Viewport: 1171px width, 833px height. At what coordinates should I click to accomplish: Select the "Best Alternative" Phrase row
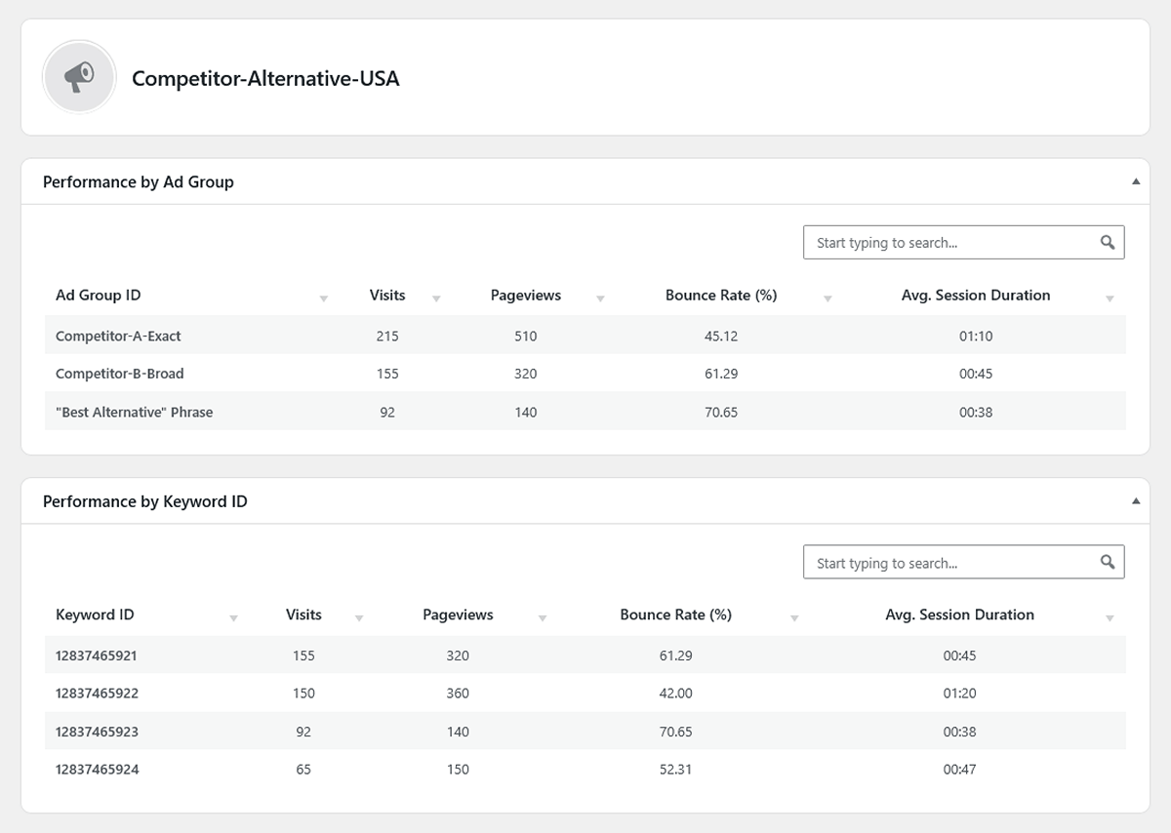585,412
